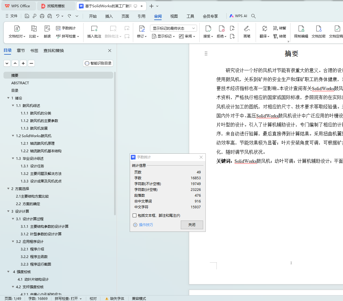This screenshot has width=343, height=301.
Task: Convert text with 繁转简
Action: coord(279,36)
